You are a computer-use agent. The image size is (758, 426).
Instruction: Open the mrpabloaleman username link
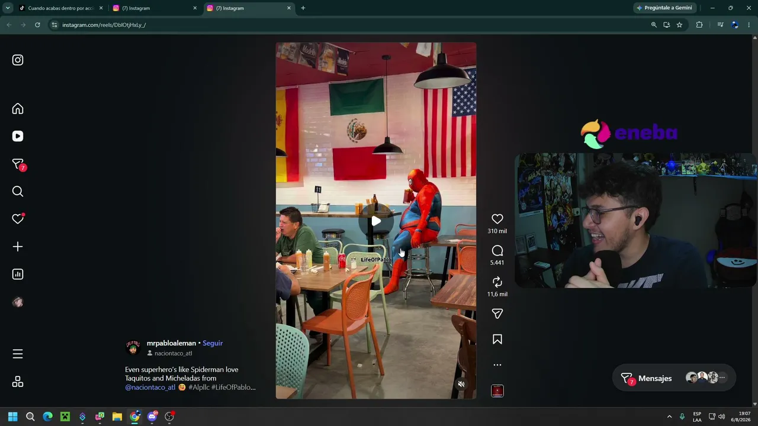tap(171, 343)
